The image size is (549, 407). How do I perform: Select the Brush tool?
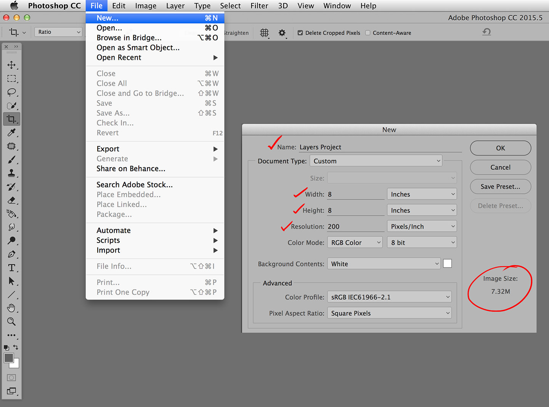tap(11, 160)
